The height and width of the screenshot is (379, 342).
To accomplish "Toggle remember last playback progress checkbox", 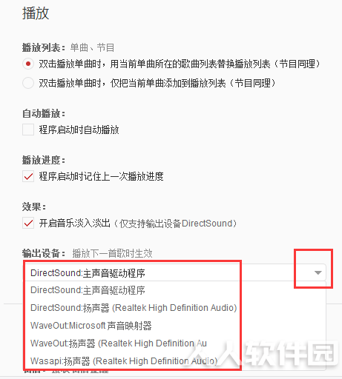I will pyautogui.click(x=28, y=176).
